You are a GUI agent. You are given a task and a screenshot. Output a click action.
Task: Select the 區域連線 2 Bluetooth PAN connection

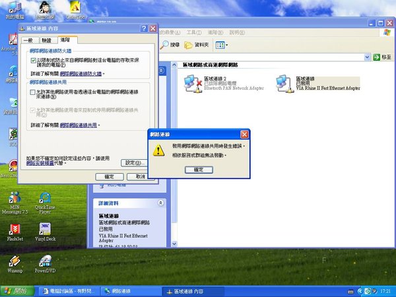[x=224, y=84]
